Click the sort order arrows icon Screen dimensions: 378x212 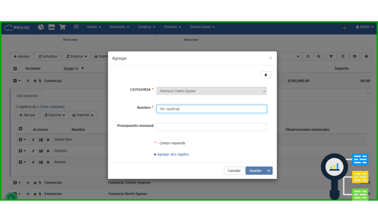pos(343,56)
